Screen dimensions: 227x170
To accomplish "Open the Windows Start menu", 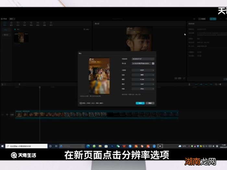I will tap(2, 146).
